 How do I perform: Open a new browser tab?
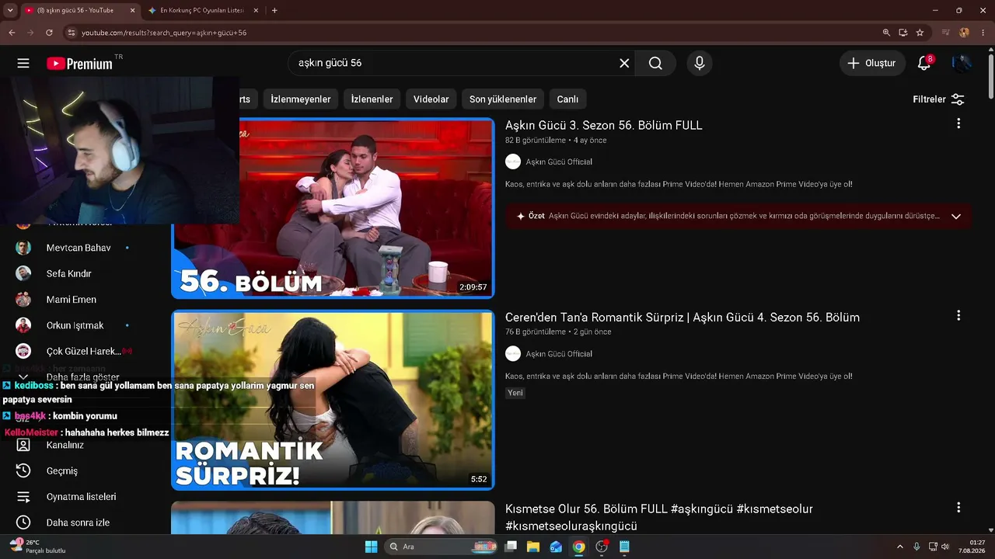pyautogui.click(x=274, y=10)
